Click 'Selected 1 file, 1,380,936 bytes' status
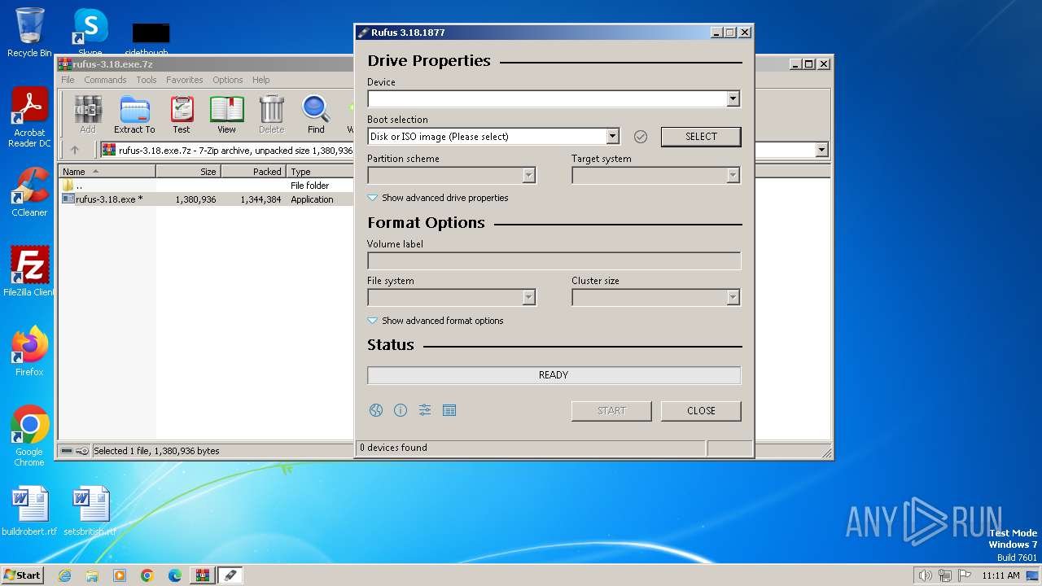Image resolution: width=1042 pixels, height=586 pixels. point(156,451)
